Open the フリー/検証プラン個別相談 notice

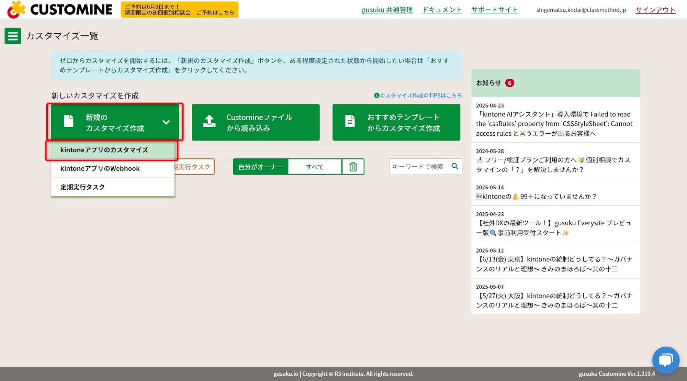click(x=555, y=161)
